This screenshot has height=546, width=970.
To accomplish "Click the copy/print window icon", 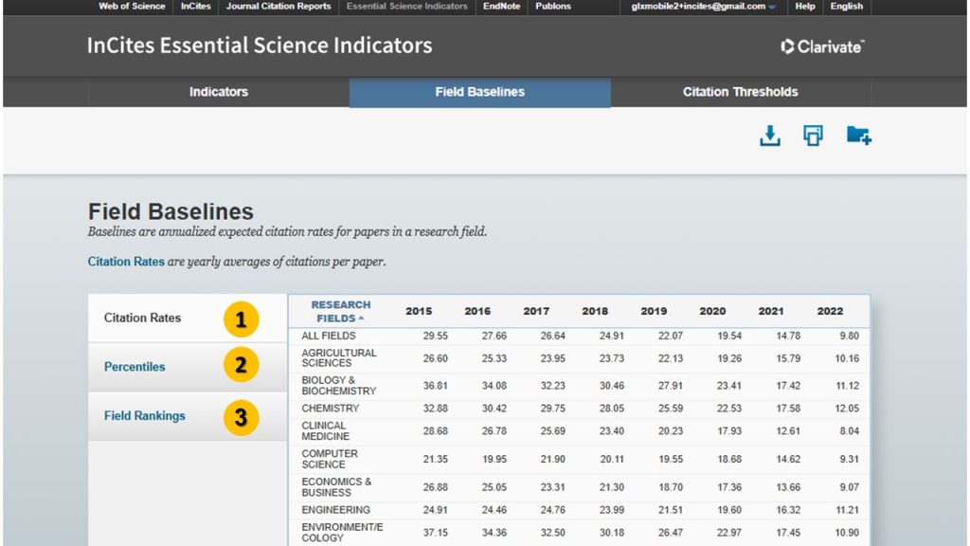I will 813,136.
